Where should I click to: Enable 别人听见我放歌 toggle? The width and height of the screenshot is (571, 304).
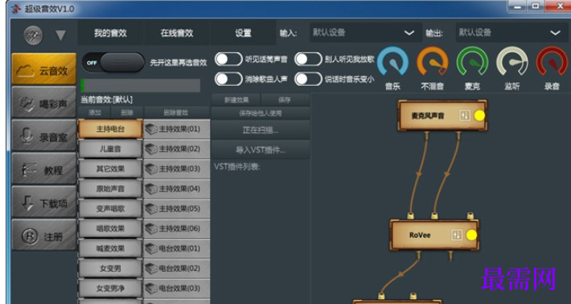pos(308,59)
